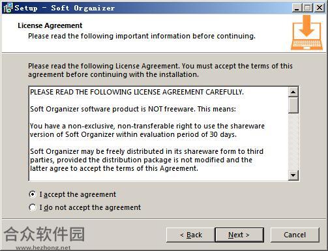Image resolution: width=328 pixels, height=251 pixels.
Task: Select "I accept the agreement" option
Action: pyautogui.click(x=72, y=194)
